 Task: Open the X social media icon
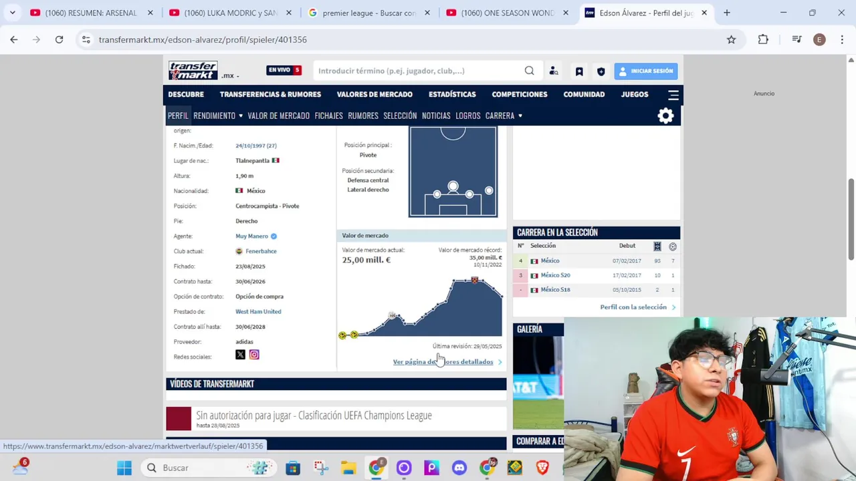pyautogui.click(x=240, y=355)
